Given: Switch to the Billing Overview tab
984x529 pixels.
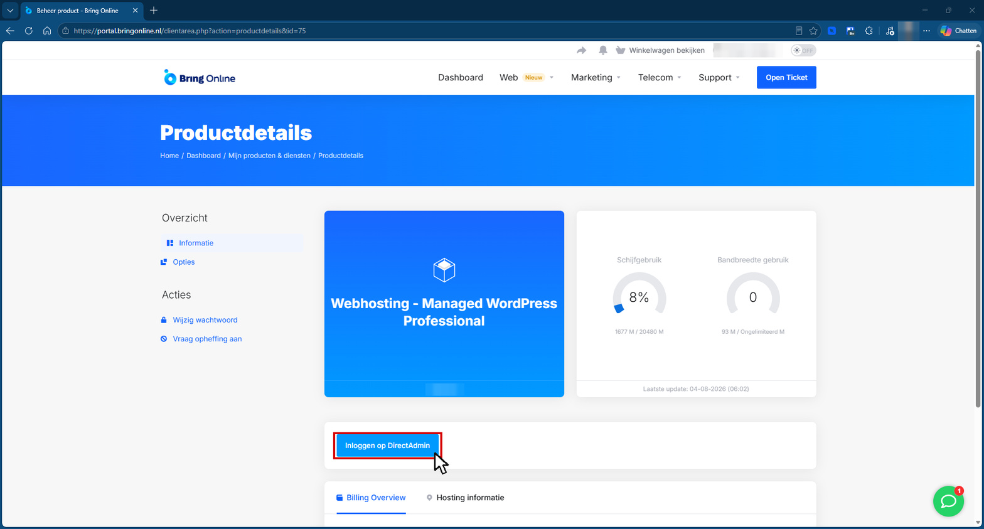Looking at the screenshot, I should [x=371, y=498].
